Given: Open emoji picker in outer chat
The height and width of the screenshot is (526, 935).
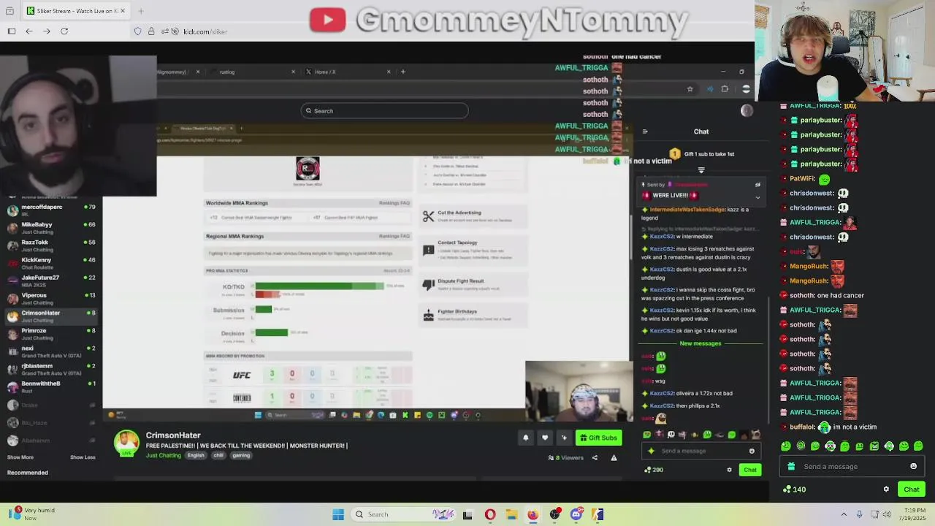Looking at the screenshot, I should (914, 466).
